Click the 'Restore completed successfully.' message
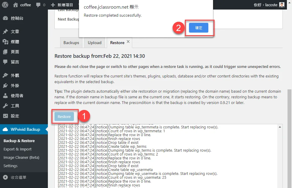The image size is (292, 188). tap(113, 15)
